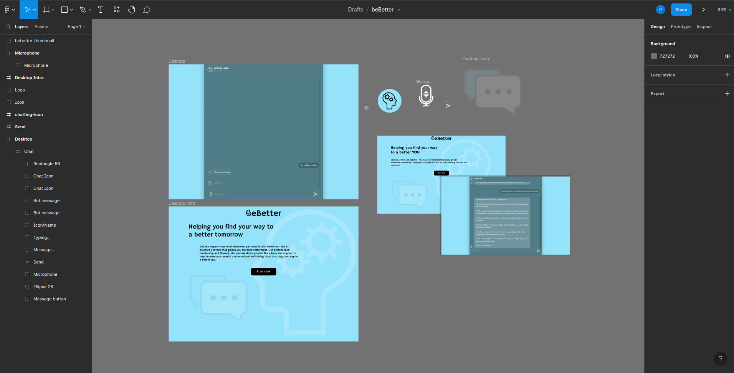
Task: Click the user avatar P
Action: (660, 10)
